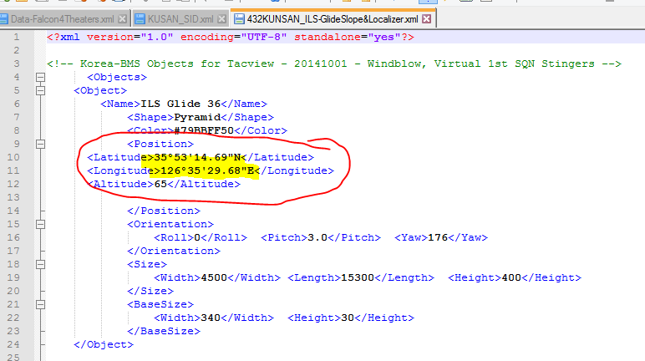Click the XML declaration on line 1
Screen dimensions: 645x361
(x=231, y=37)
